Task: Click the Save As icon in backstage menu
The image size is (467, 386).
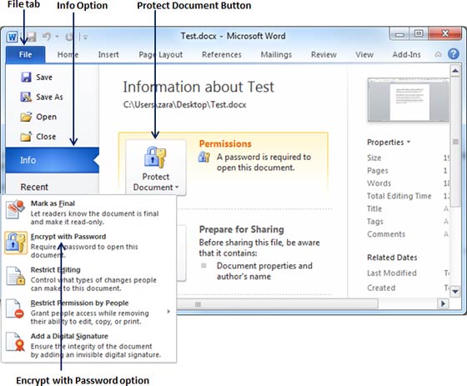Action: click(x=26, y=97)
